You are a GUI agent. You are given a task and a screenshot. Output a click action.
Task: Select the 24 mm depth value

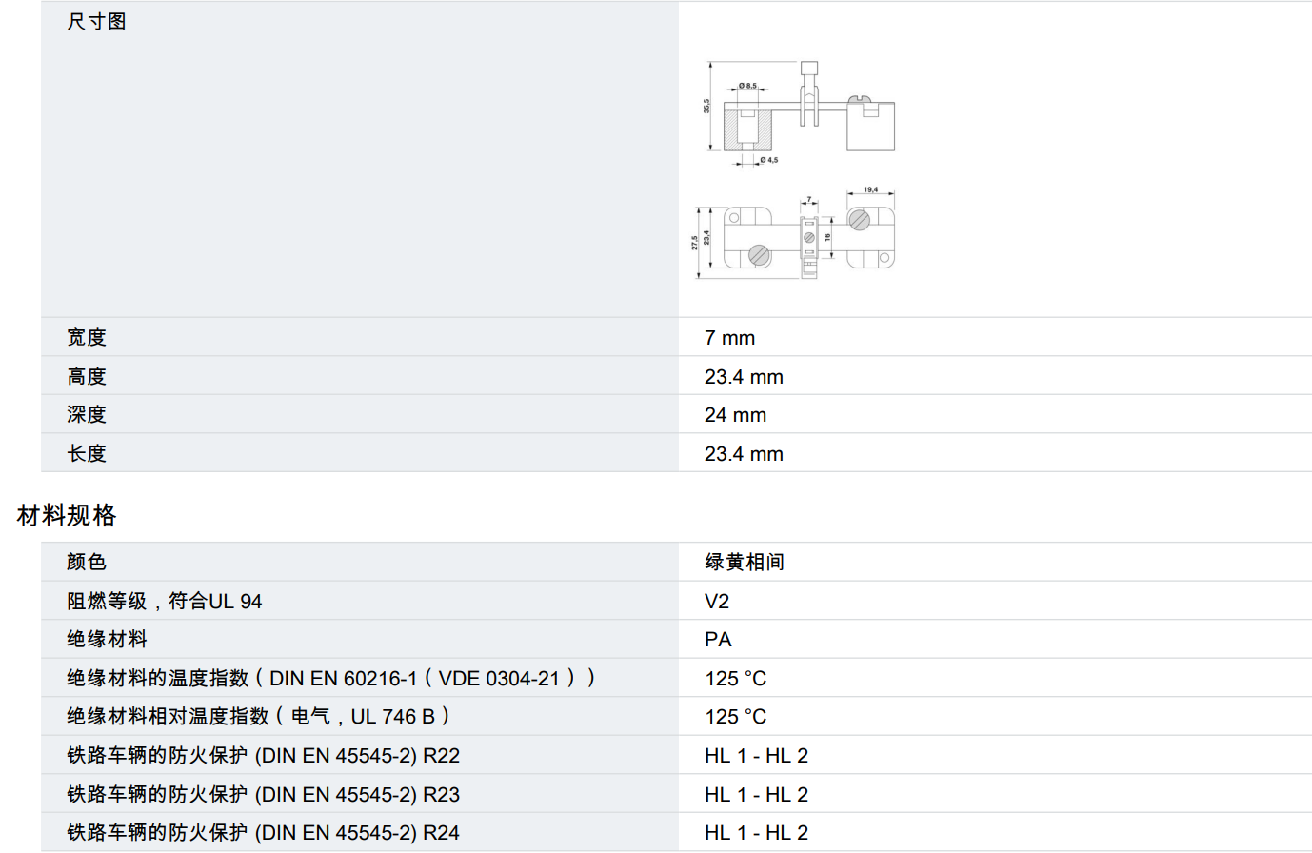coord(735,415)
